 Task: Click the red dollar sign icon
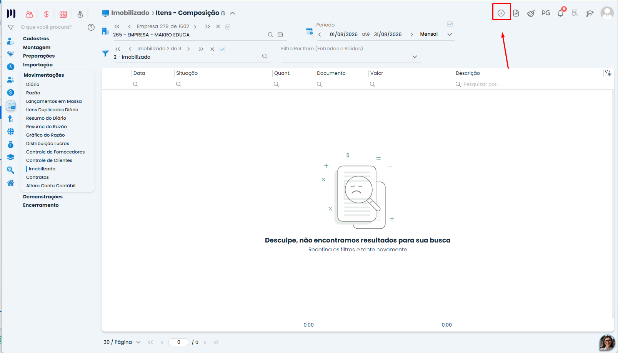pos(46,14)
